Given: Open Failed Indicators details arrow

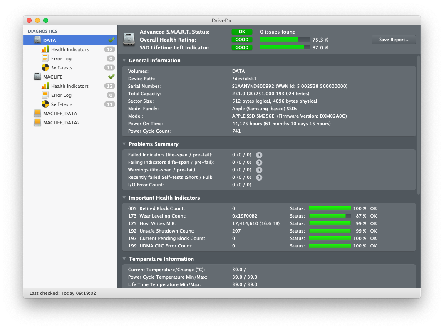Looking at the screenshot, I should coord(259,155).
